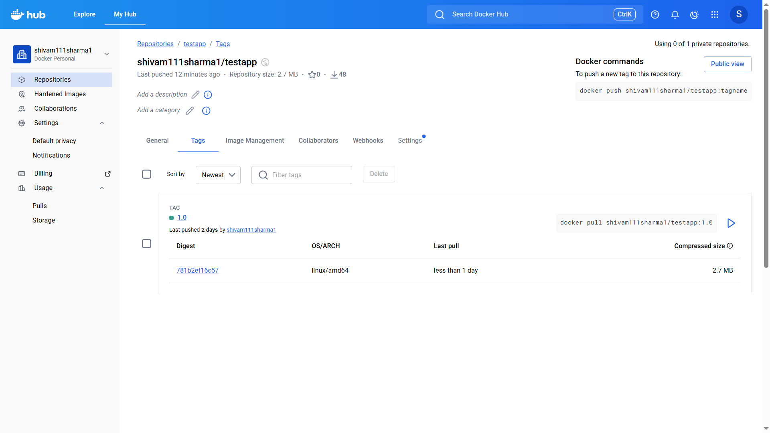
Task: Check the select-all tags checkbox
Action: [146, 174]
